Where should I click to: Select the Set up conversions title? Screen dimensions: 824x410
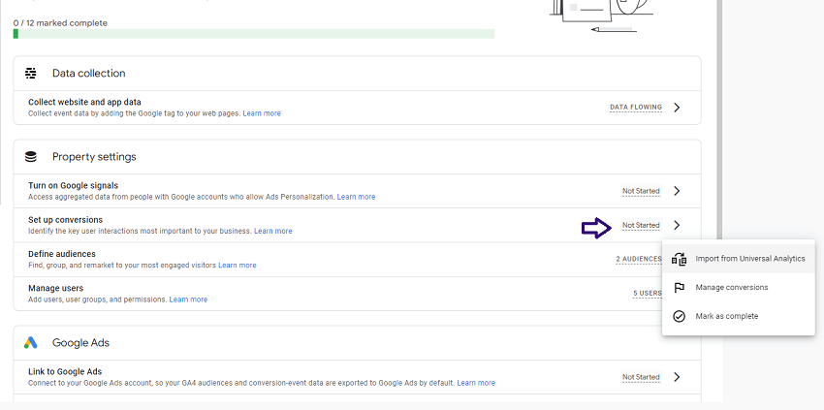click(x=66, y=220)
